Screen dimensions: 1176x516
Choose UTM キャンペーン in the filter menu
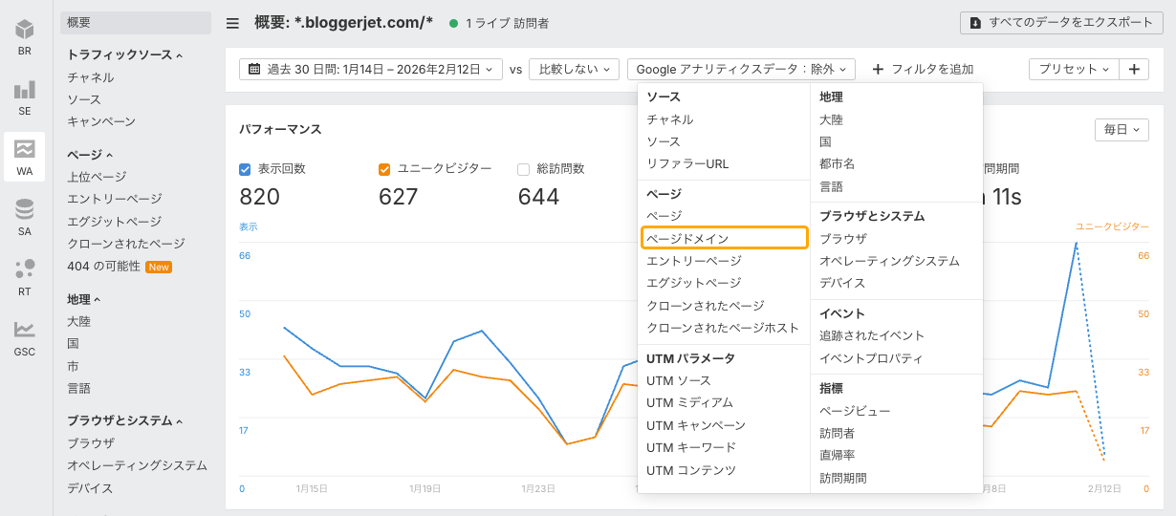coord(696,425)
